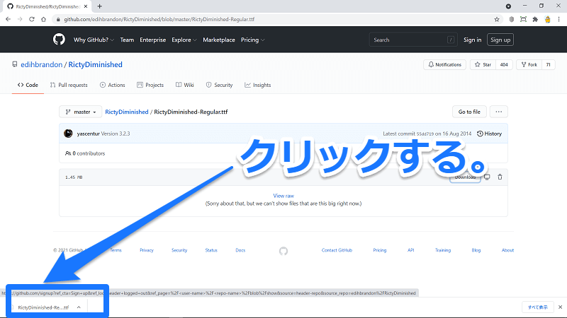Click the trash delete file icon
Viewport: 567px width, 318px height.
[x=500, y=177]
